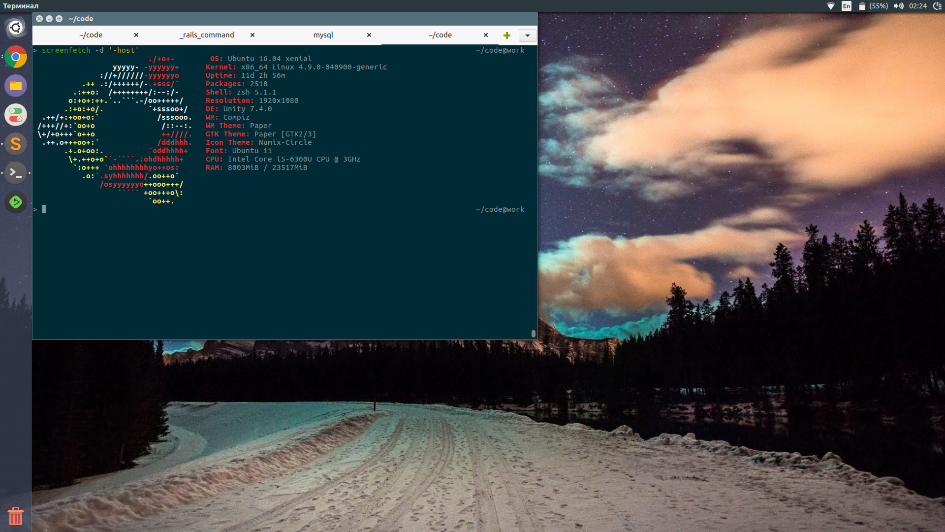Click the RAM 8003MiB line
The width and height of the screenshot is (945, 532).
(x=256, y=167)
